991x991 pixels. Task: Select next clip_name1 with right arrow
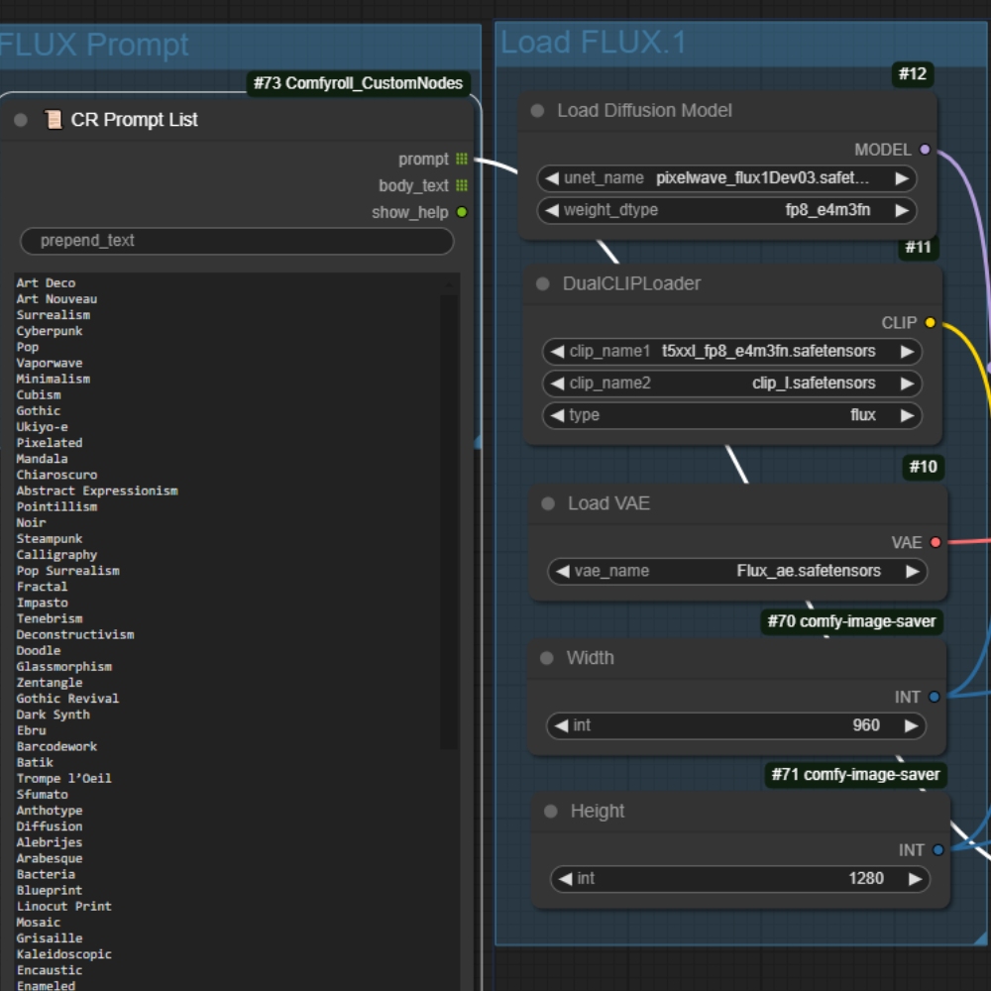tap(907, 352)
